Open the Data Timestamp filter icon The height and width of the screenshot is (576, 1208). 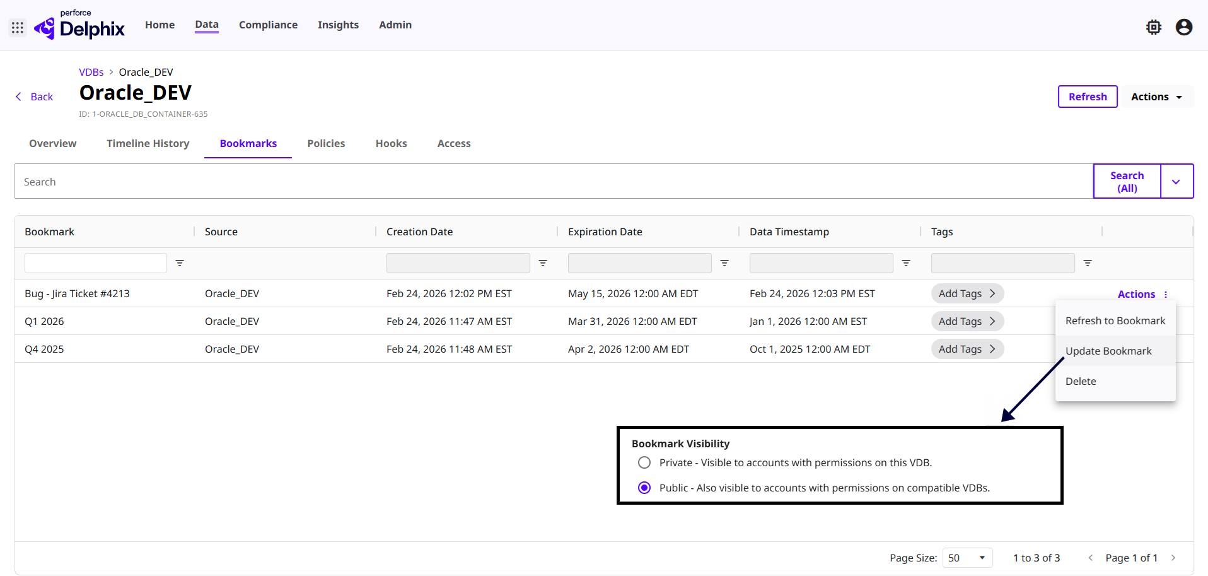pyautogui.click(x=906, y=263)
